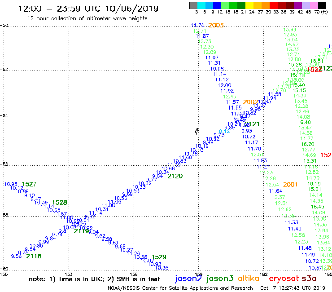
Task: Click the wave height value '10.36'
Action: [162, 268]
